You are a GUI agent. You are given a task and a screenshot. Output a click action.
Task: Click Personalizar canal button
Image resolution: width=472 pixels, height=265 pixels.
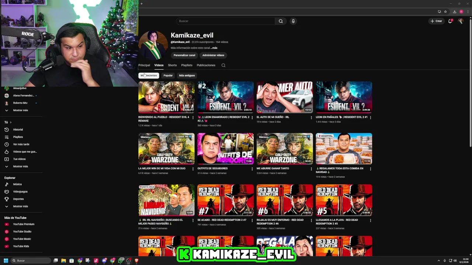(184, 55)
